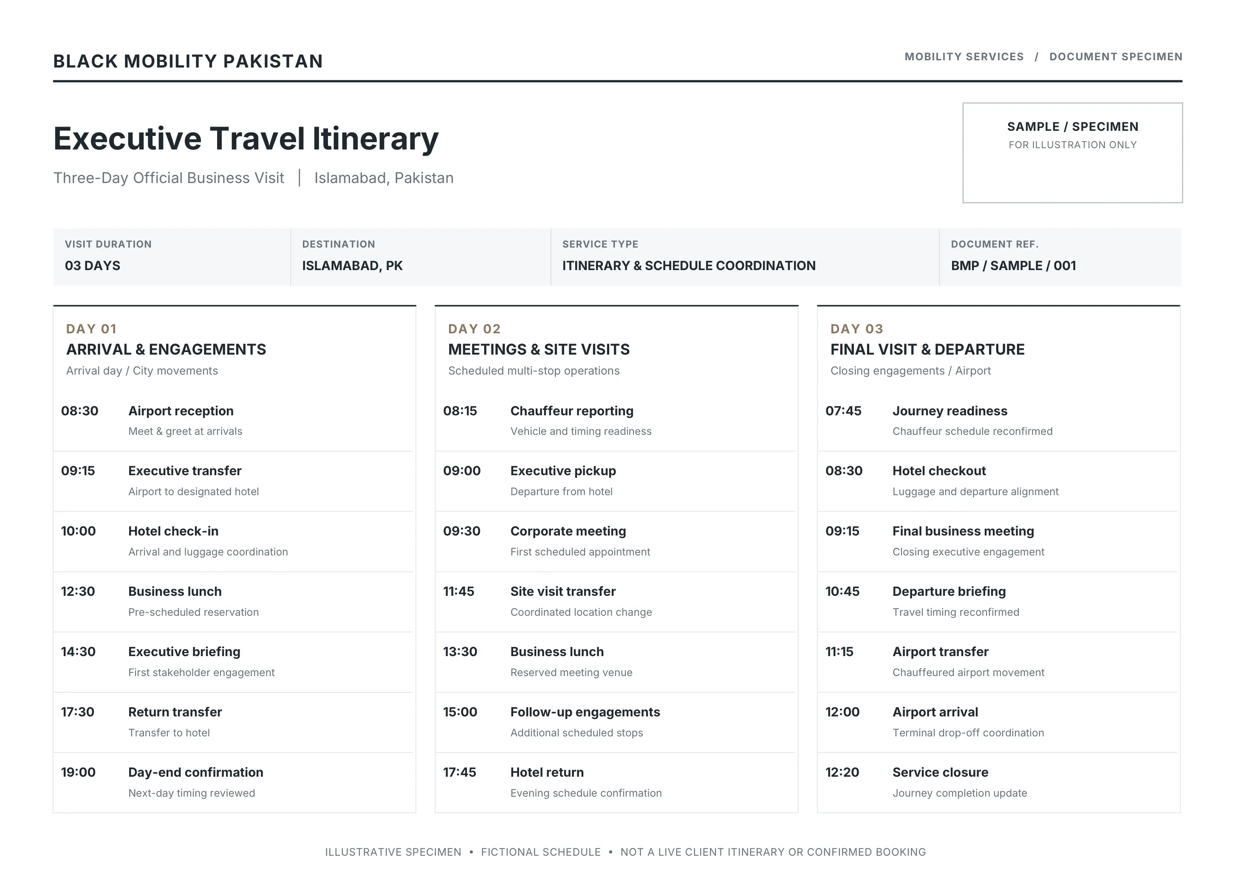The height and width of the screenshot is (885, 1252).
Task: Click the Executive Travel Itinerary title
Action: point(246,138)
